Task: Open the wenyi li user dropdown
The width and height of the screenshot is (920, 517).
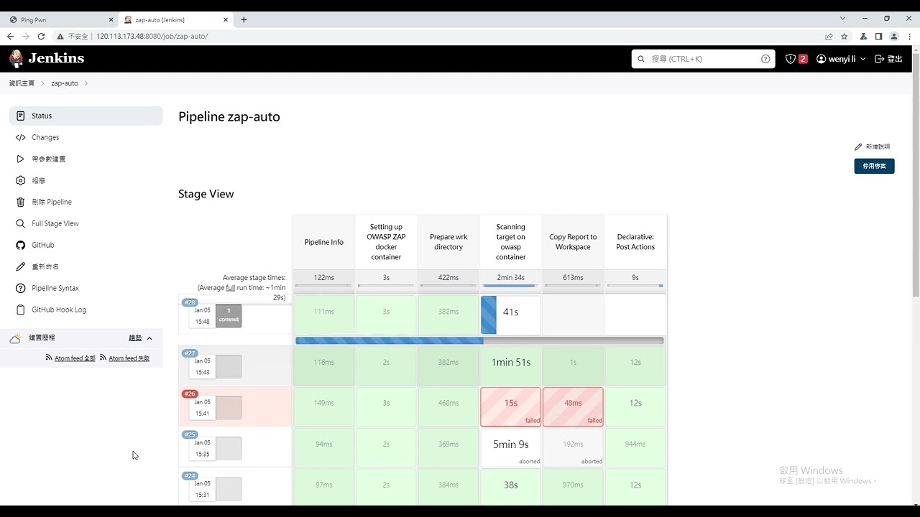Action: point(841,59)
